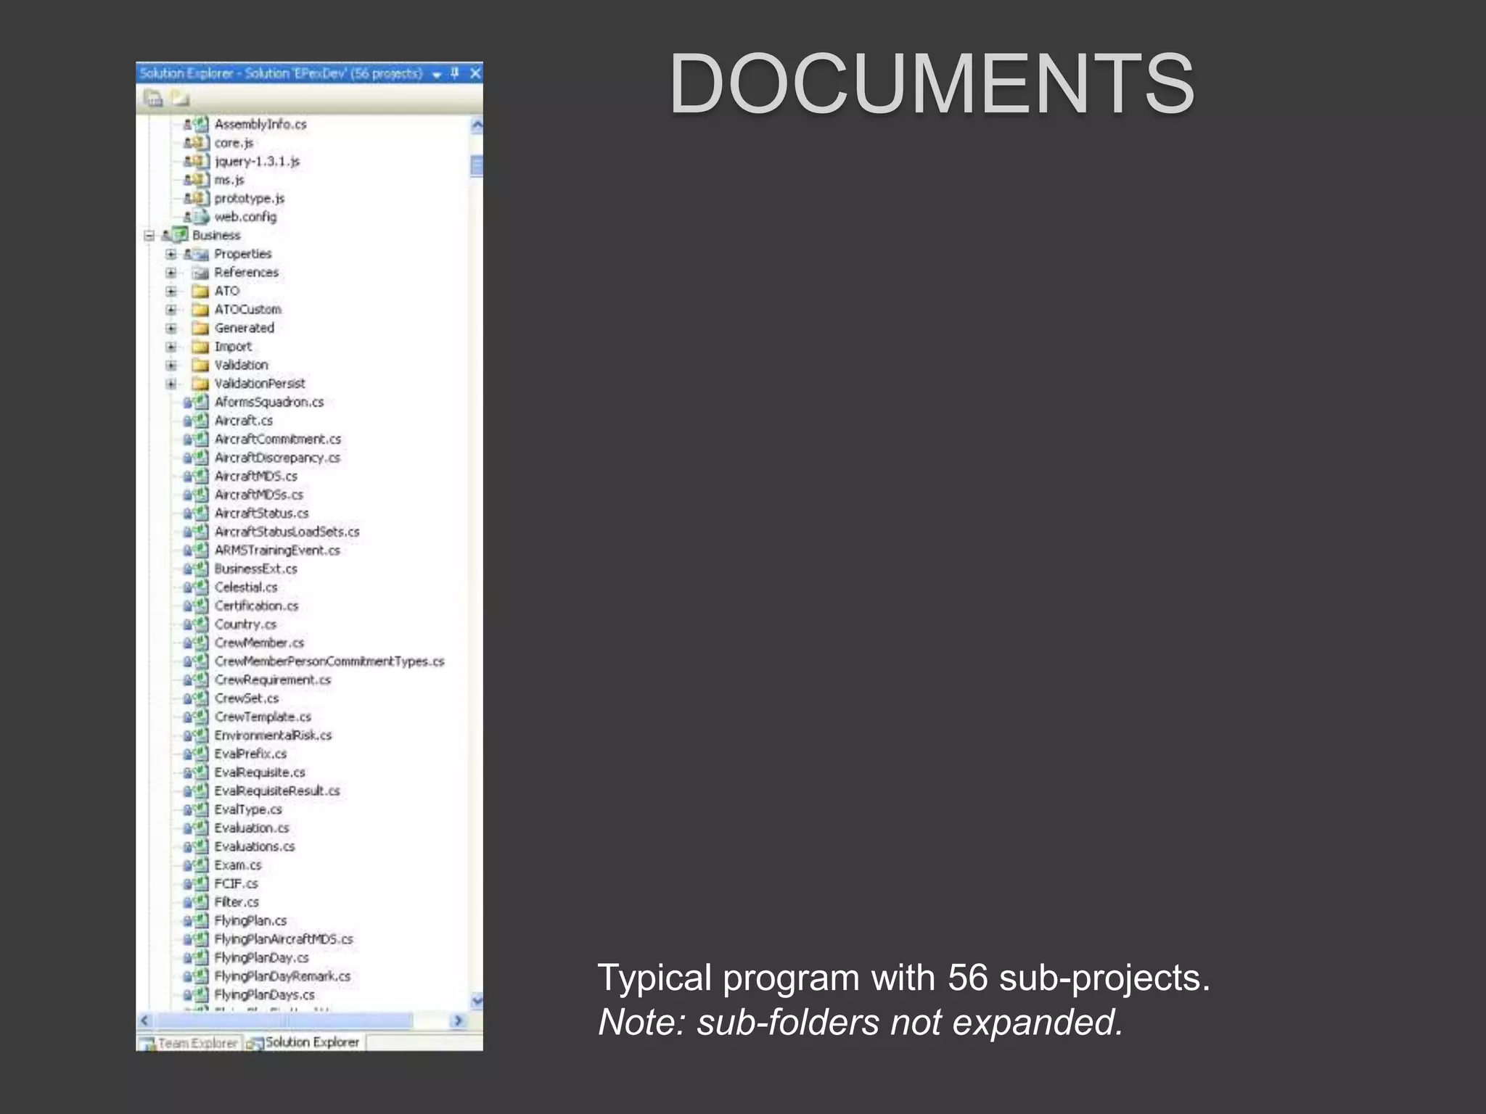Expand the Import folder
The height and width of the screenshot is (1114, 1486).
point(171,347)
